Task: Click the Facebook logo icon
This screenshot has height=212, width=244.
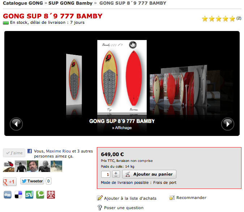Action: (x=30, y=151)
